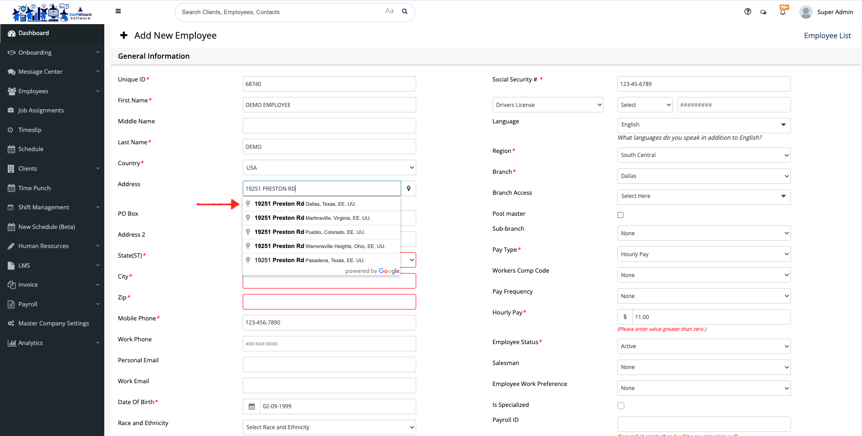Enable the Is Specialized checkbox
862x436 pixels.
[x=621, y=406]
